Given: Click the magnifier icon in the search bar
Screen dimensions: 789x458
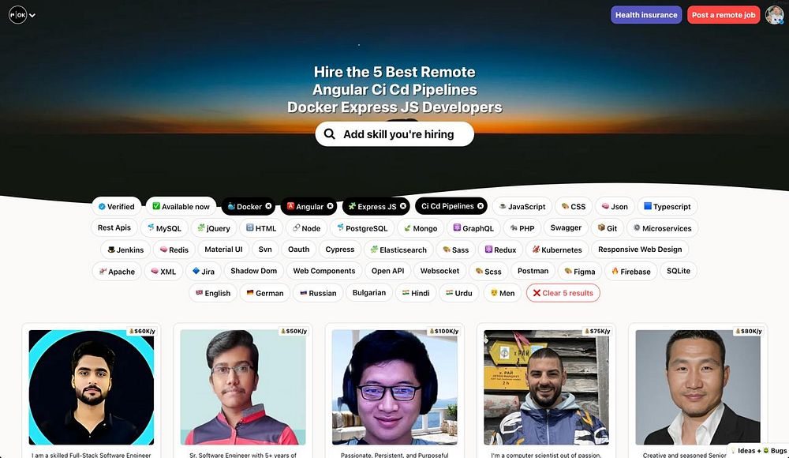Looking at the screenshot, I should click(330, 134).
